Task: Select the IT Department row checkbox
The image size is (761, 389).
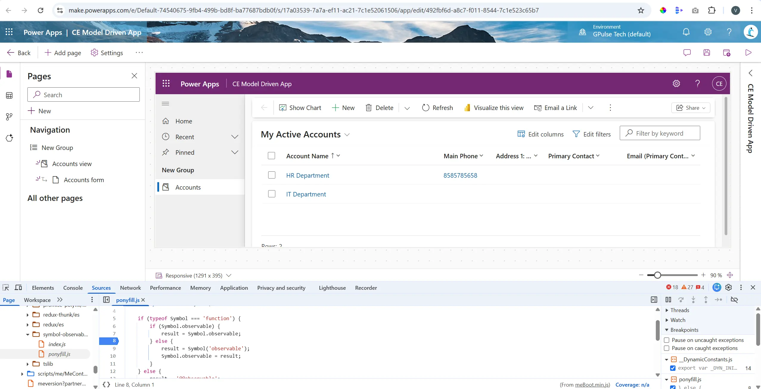Action: tap(272, 194)
